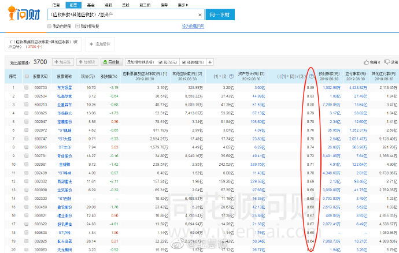Screen dimensions: 399x253
Task: Open the 亚星客车 stock link
Action: 64,105
